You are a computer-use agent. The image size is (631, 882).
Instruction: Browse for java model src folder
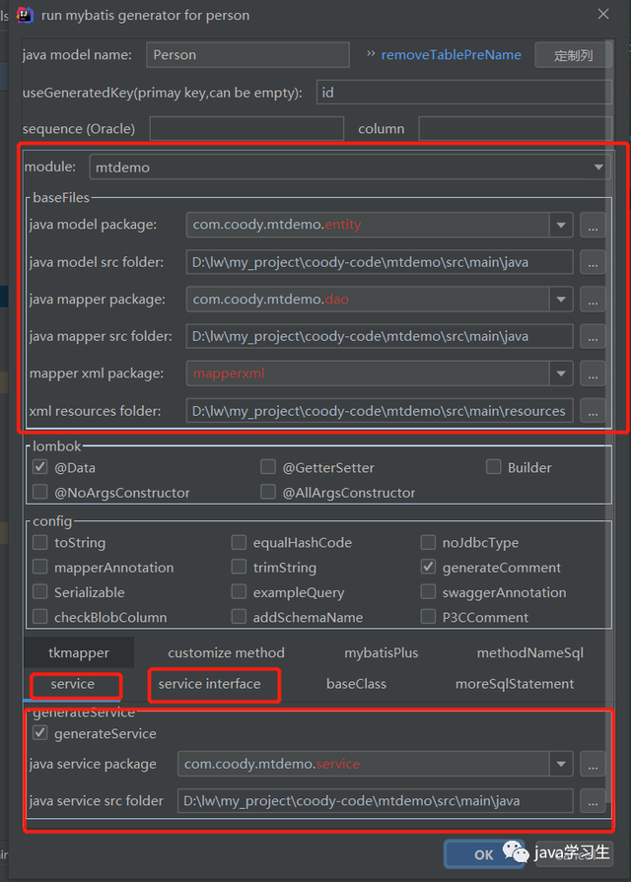coord(593,262)
